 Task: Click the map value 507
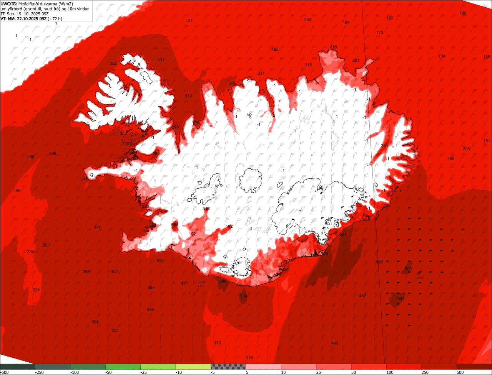point(401,299)
